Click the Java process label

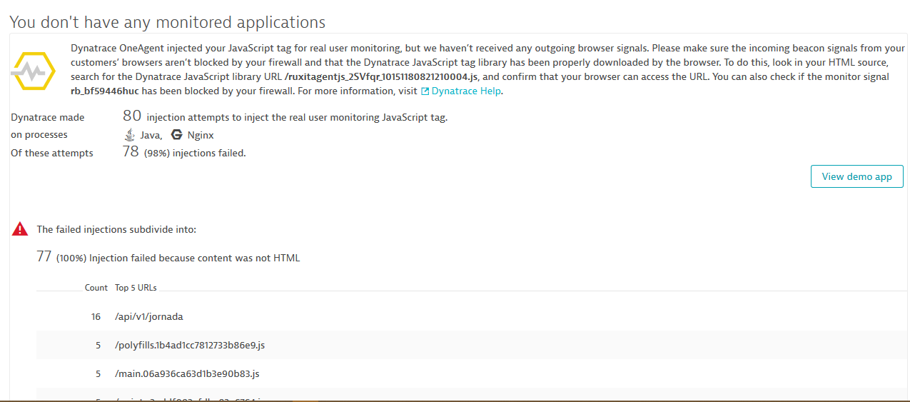(151, 135)
